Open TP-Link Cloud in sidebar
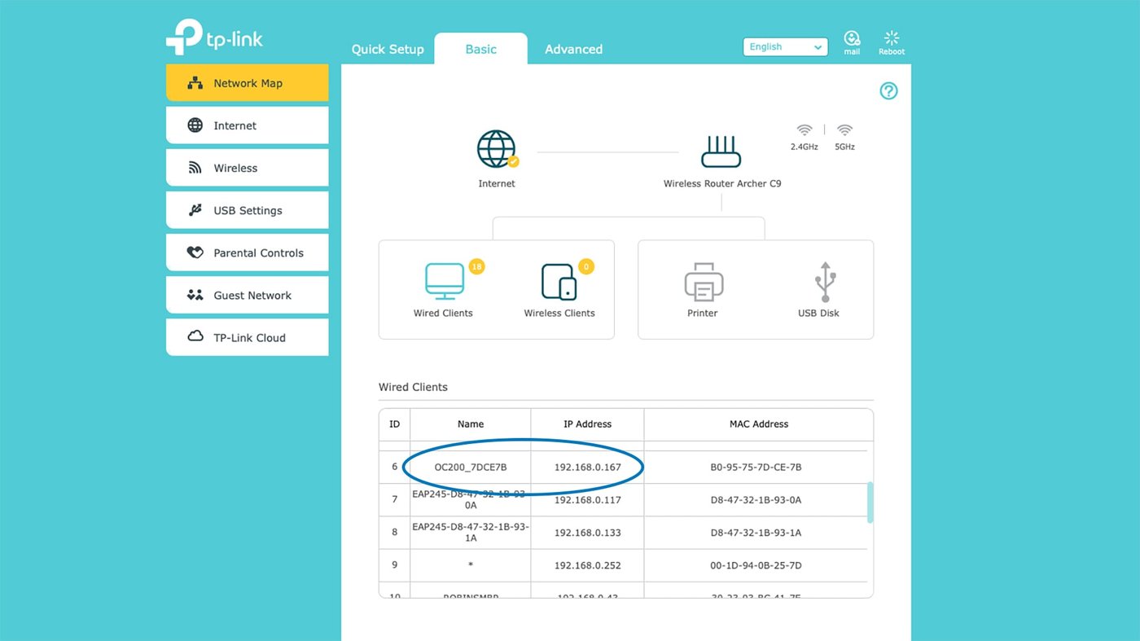This screenshot has height=641, width=1140. click(x=248, y=337)
